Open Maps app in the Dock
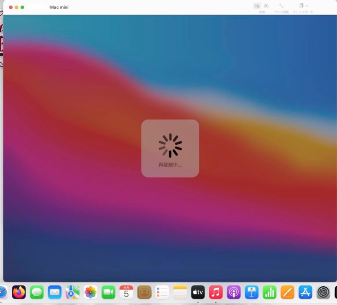 point(73,292)
